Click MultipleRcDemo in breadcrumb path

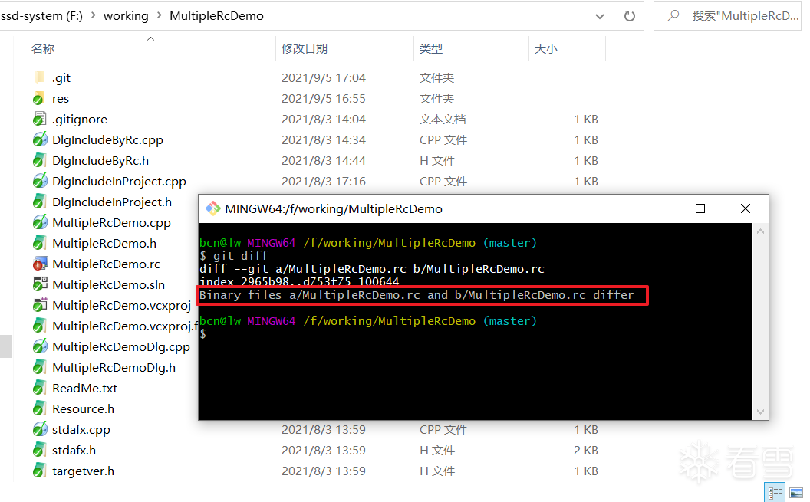coord(216,16)
